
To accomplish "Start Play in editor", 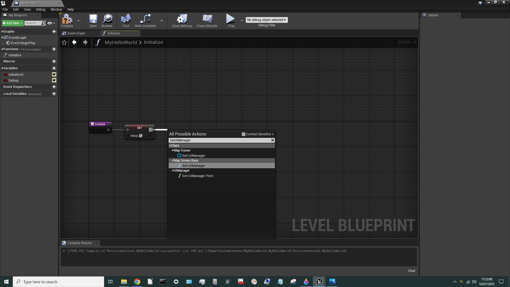I will [231, 21].
